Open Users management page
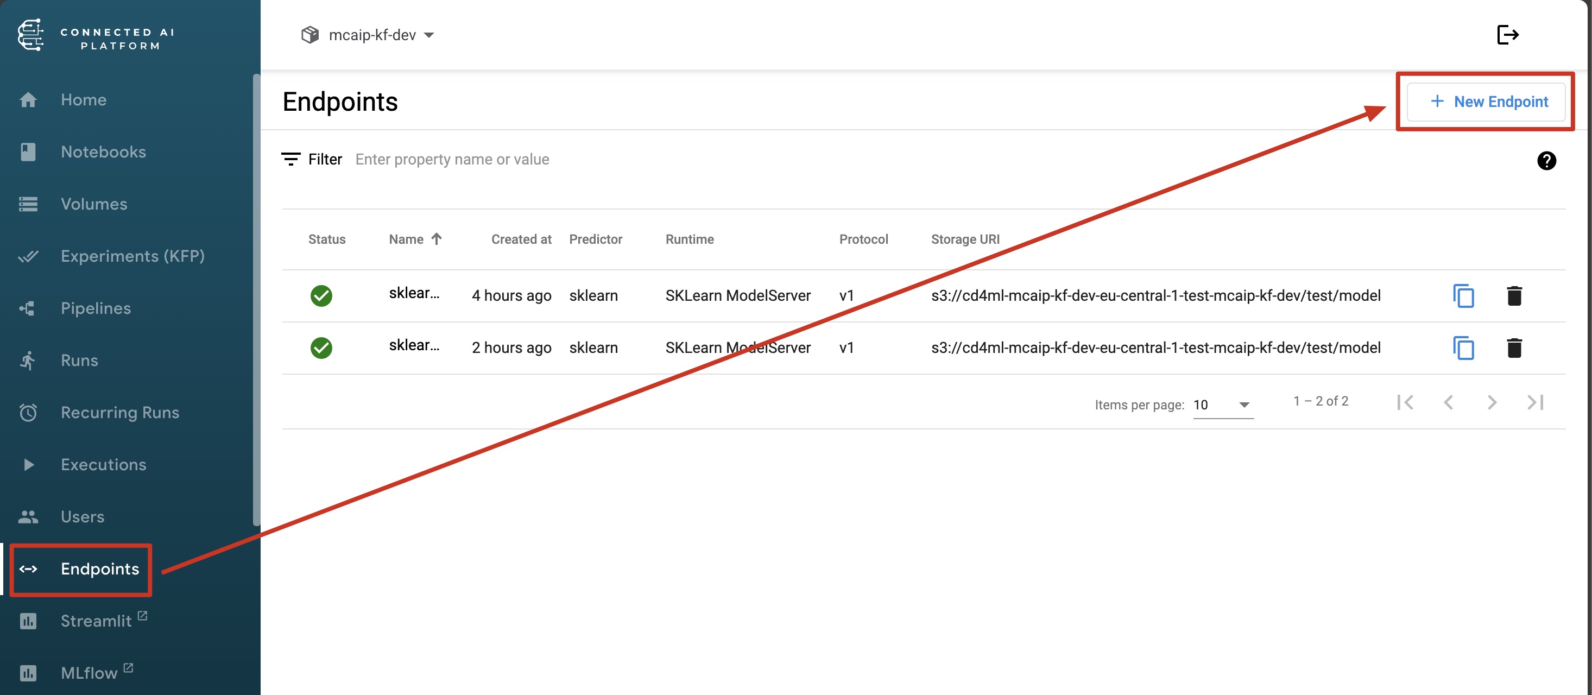Screen dimensions: 1592x695 point(82,516)
